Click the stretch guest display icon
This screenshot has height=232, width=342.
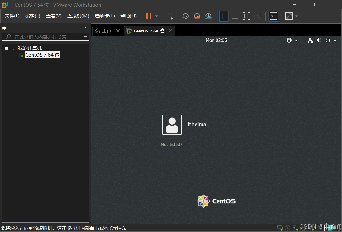[289, 16]
